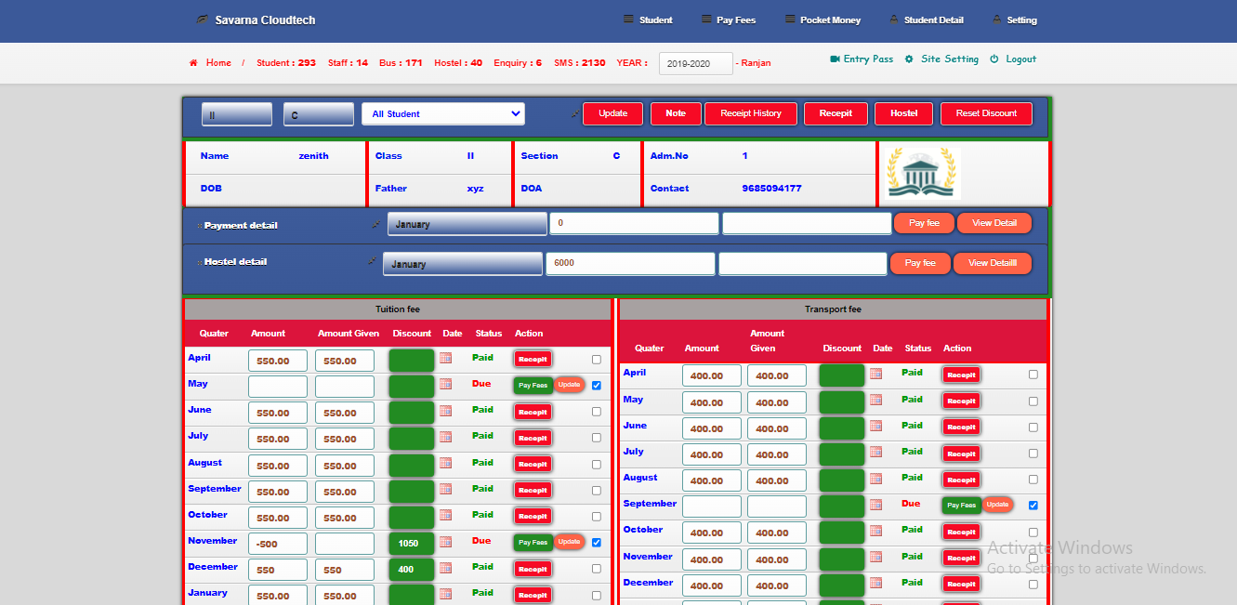Image resolution: width=1237 pixels, height=605 pixels.
Task: Click the calendar icon in April tuition row
Action: coord(445,358)
